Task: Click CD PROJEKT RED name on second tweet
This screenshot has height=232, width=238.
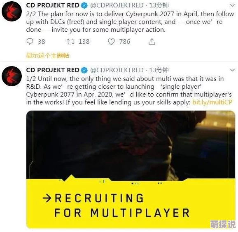Action: click(53, 70)
